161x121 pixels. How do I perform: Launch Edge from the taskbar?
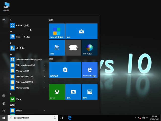[70, 118]
